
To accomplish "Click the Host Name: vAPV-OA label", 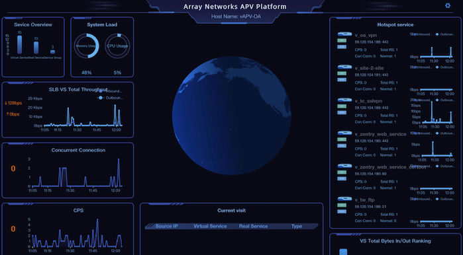I will pyautogui.click(x=236, y=17).
